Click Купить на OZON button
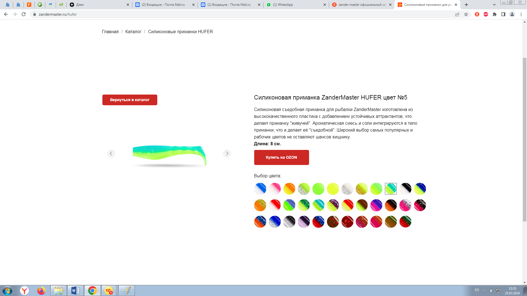This screenshot has height=296, width=527. [281, 157]
